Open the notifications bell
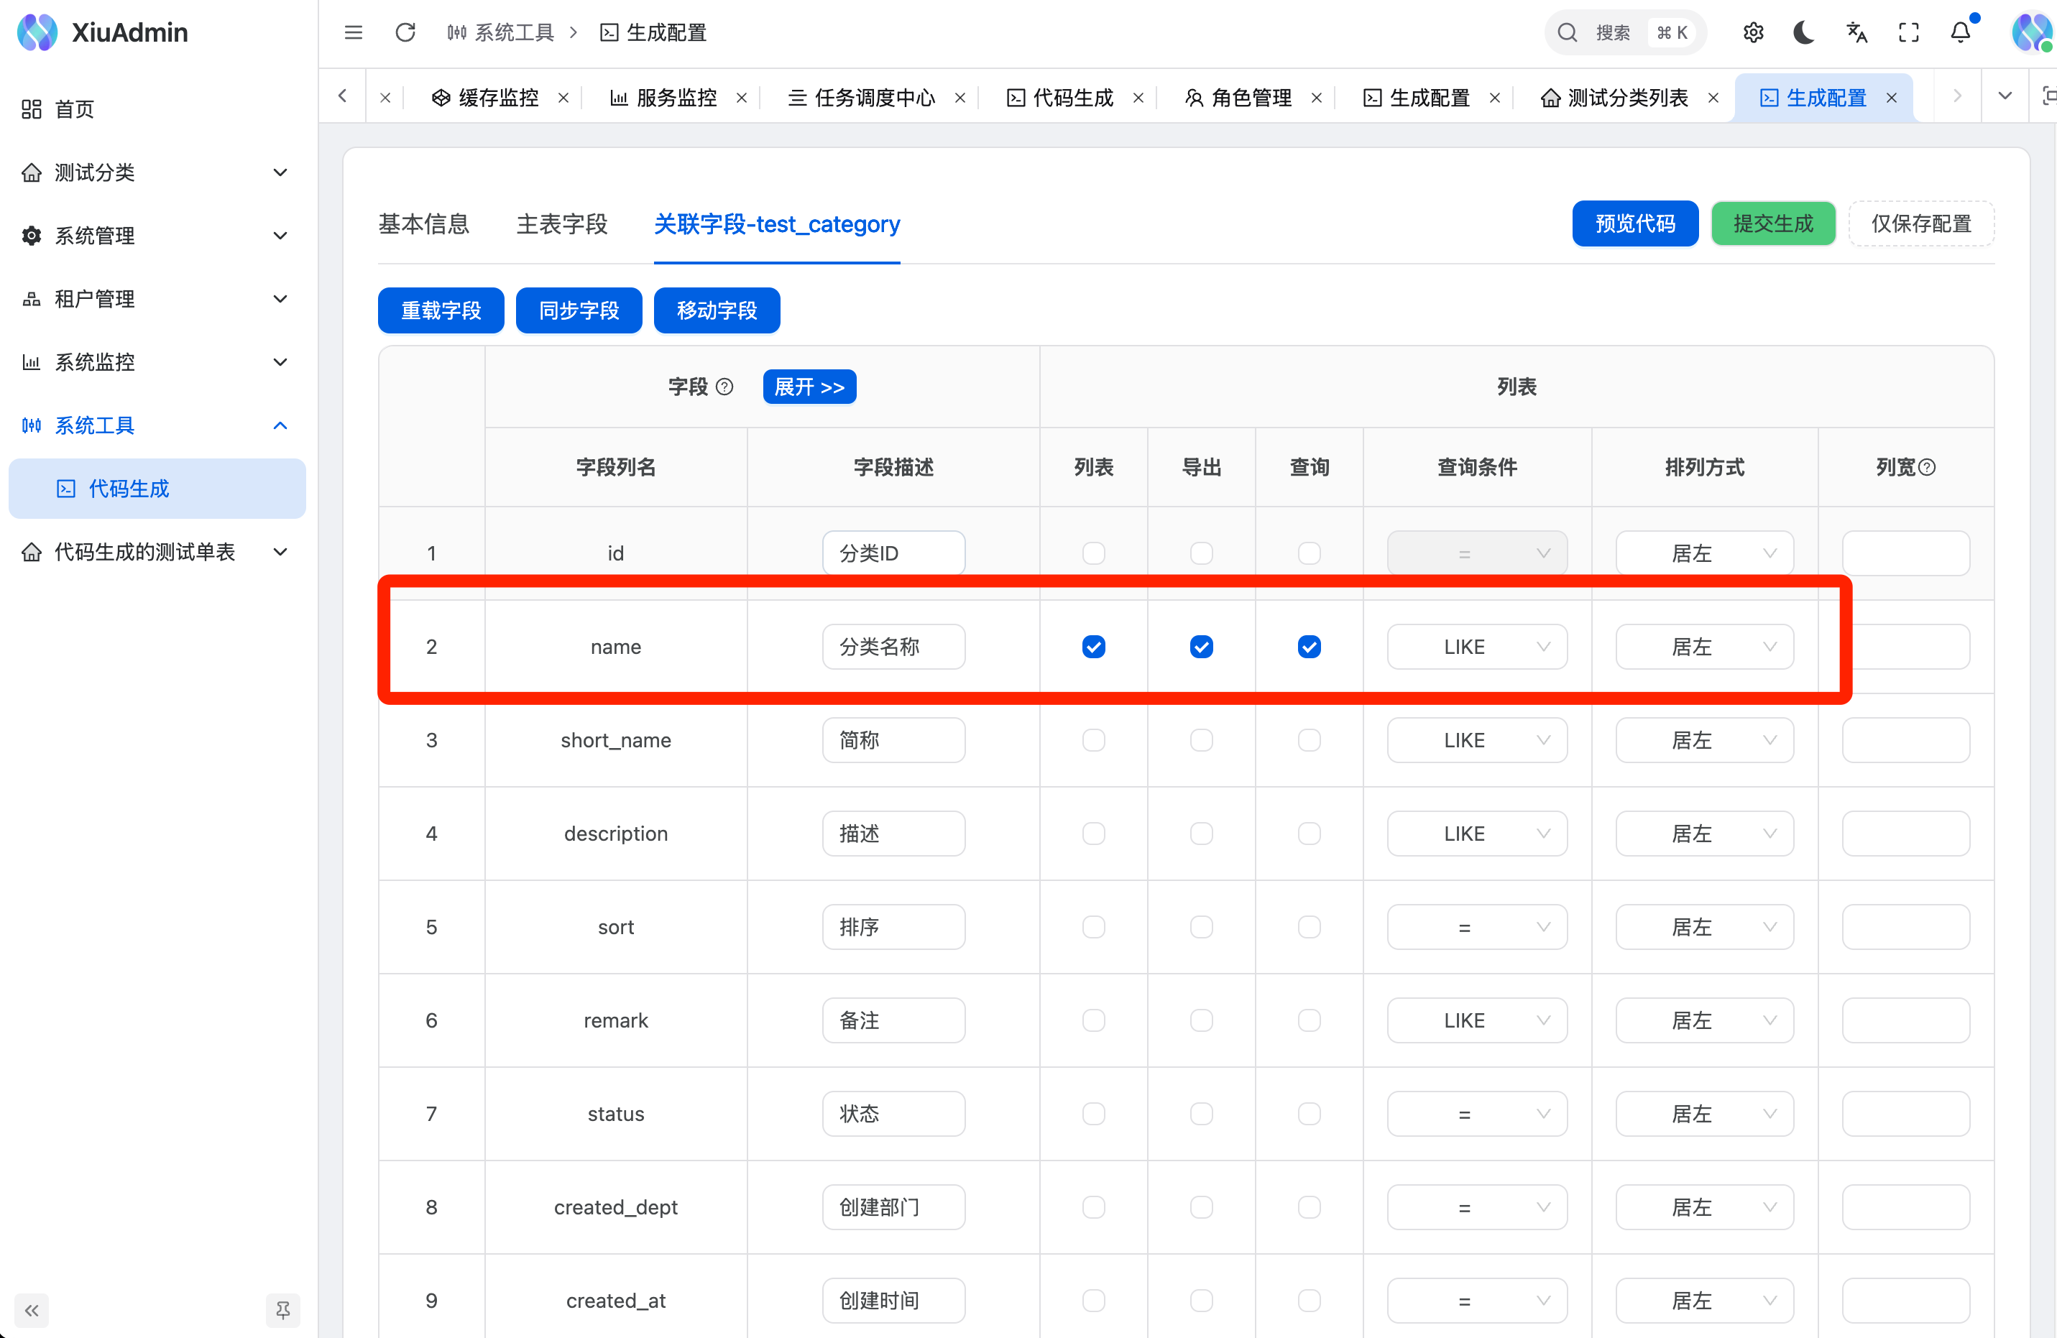Image resolution: width=2057 pixels, height=1338 pixels. click(1960, 33)
